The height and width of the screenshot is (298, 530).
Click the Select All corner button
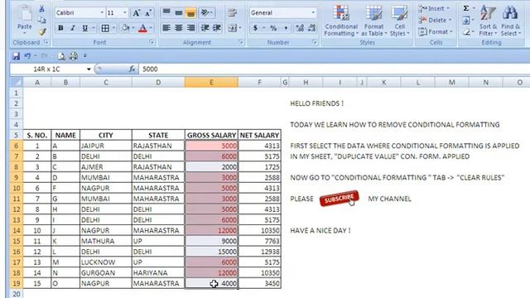[17, 82]
